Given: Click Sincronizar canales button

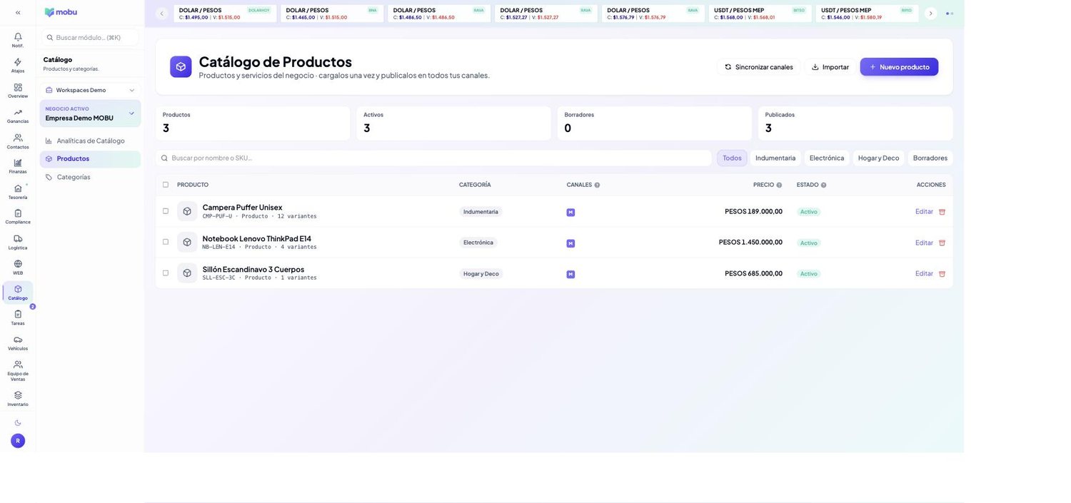Looking at the screenshot, I should coord(758,67).
